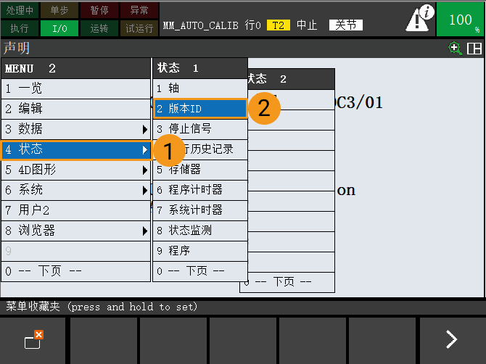This screenshot has height=364, width=486.
Task: Click the split window layout icon
Action: point(474,49)
